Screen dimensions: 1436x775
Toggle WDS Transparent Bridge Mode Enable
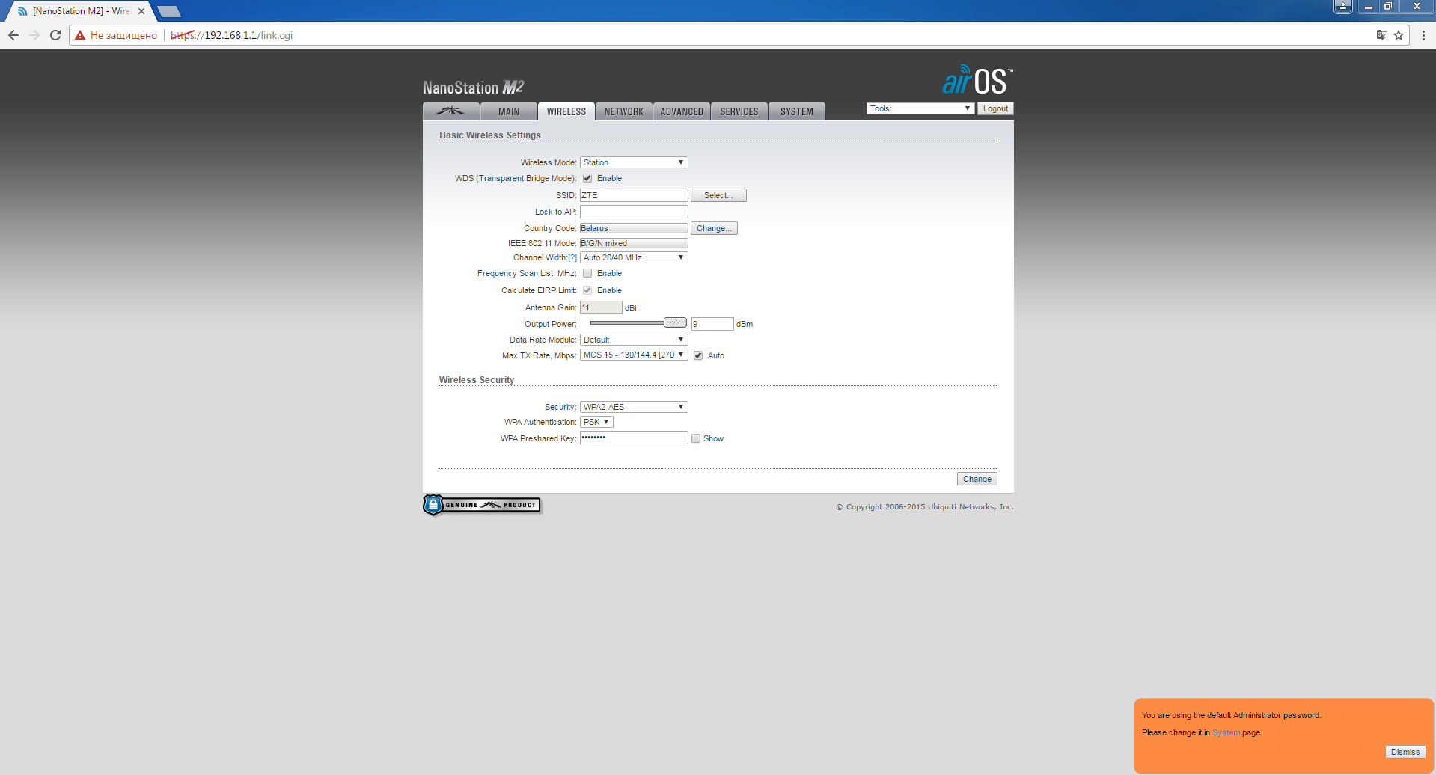tap(587, 178)
